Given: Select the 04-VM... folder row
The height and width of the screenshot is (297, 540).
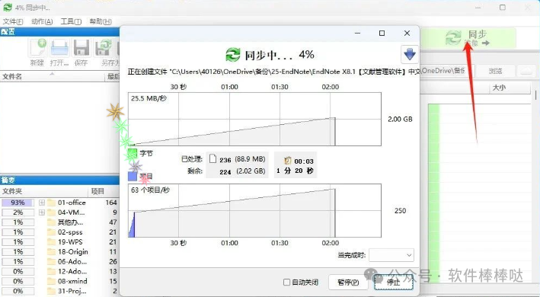Looking at the screenshot, I should click(x=60, y=212).
